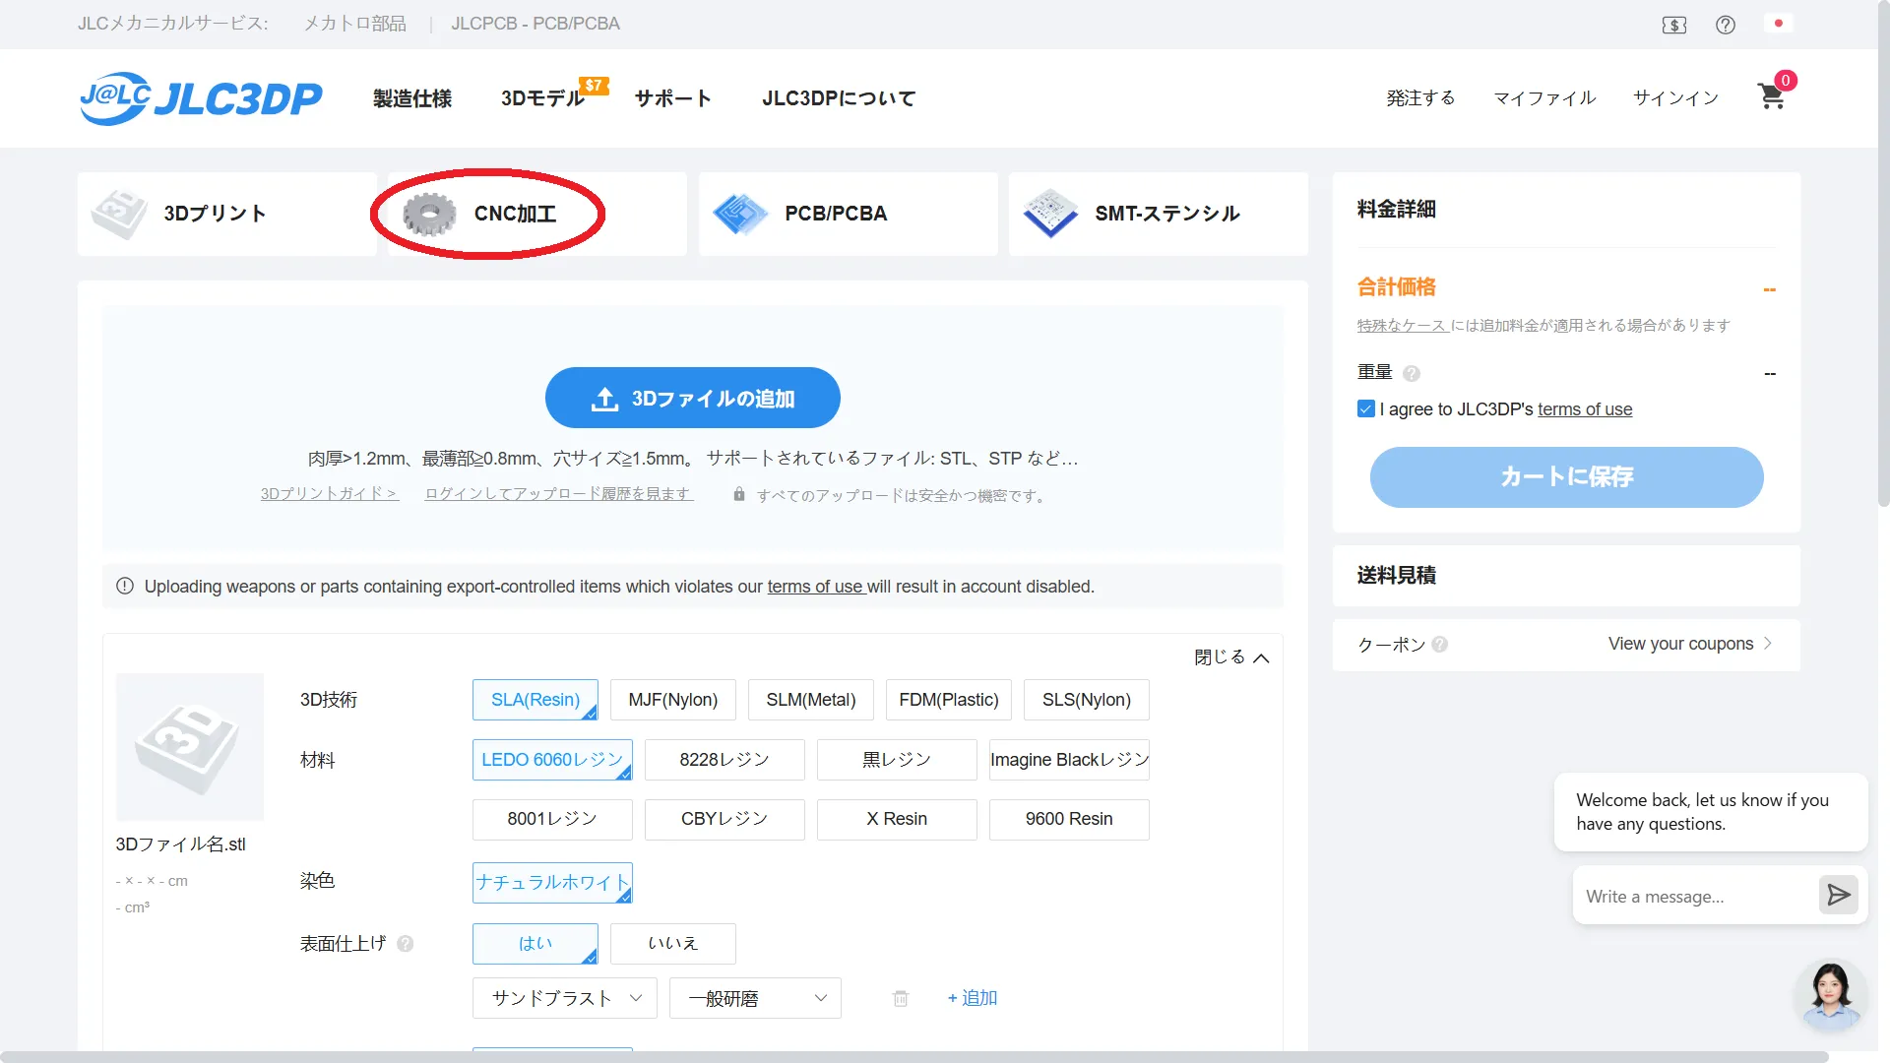Screen dimensions: 1890x1063
Task: Open the 3Dプリントガイド link
Action: click(330, 494)
